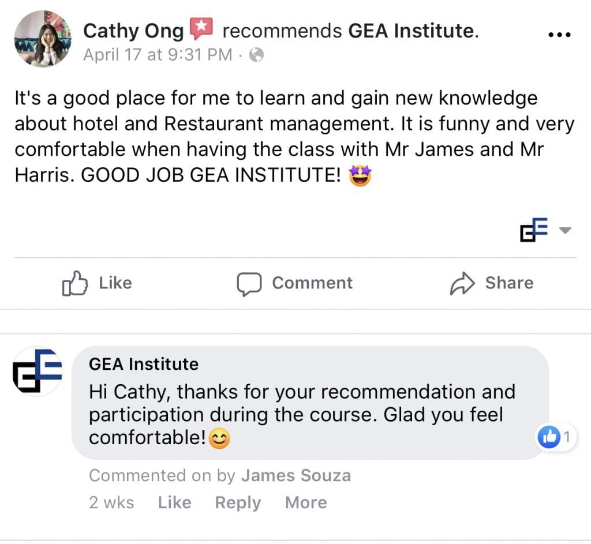Expand the acting-as page selector arrow

coord(565,231)
